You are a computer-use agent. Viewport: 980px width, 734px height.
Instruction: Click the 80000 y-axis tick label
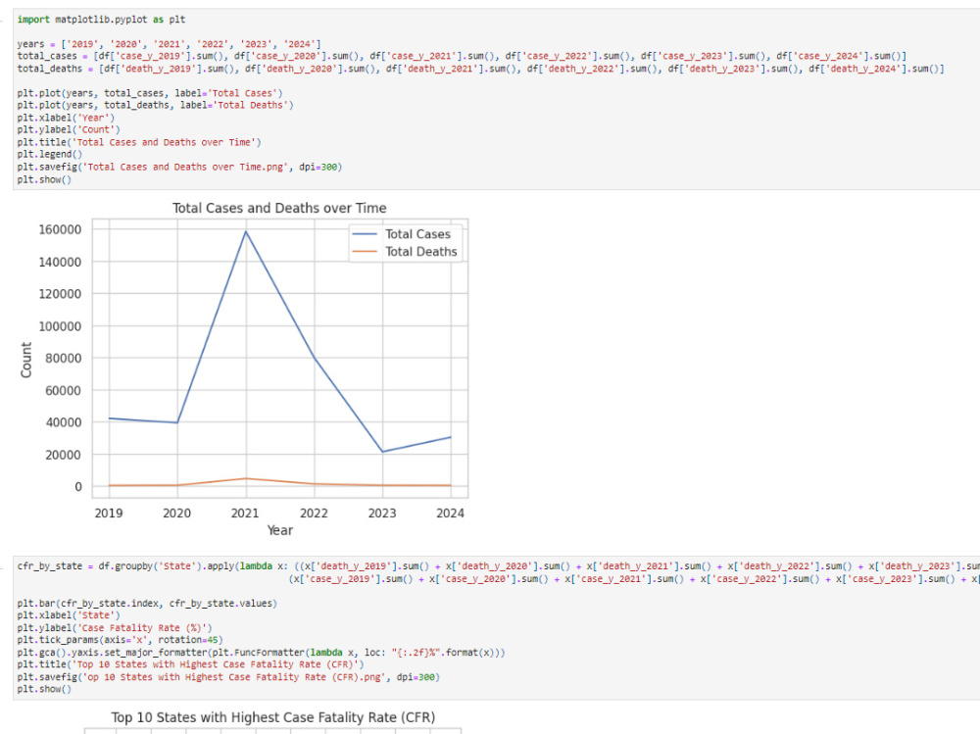point(63,359)
